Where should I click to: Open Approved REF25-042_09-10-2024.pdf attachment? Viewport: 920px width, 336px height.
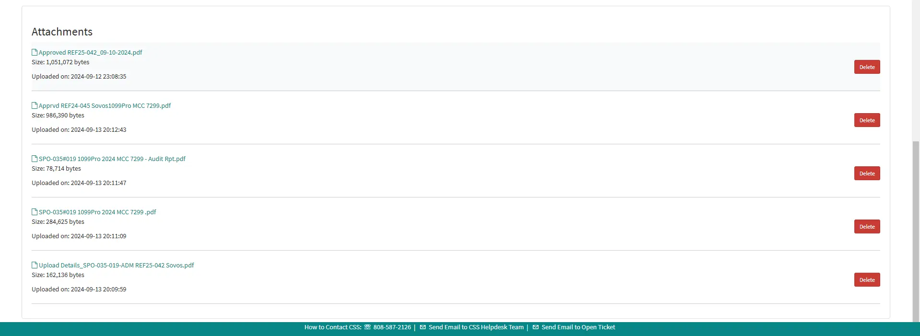[90, 53]
